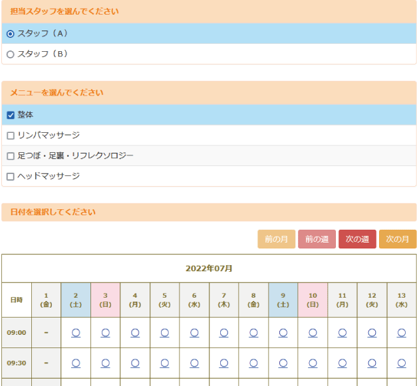Select the 09:00 slot on 13 (水)
This screenshot has width=417, height=386.
click(401, 332)
